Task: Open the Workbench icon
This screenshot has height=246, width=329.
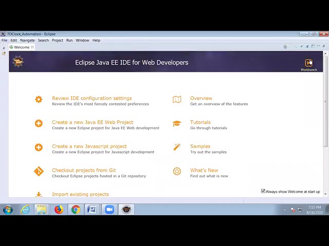Action: click(308, 63)
